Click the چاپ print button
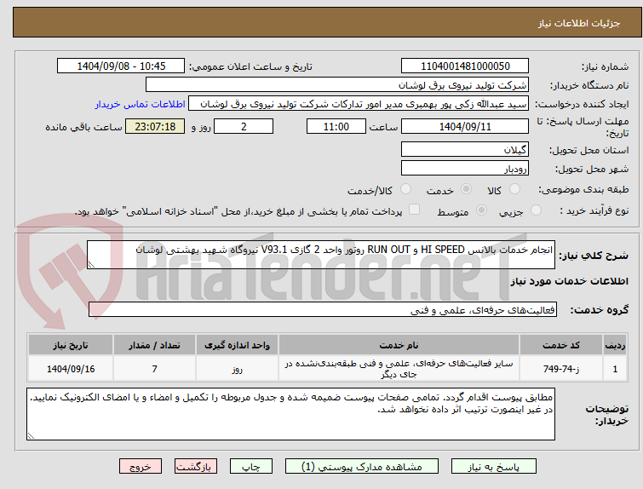The image size is (643, 489). point(251,467)
